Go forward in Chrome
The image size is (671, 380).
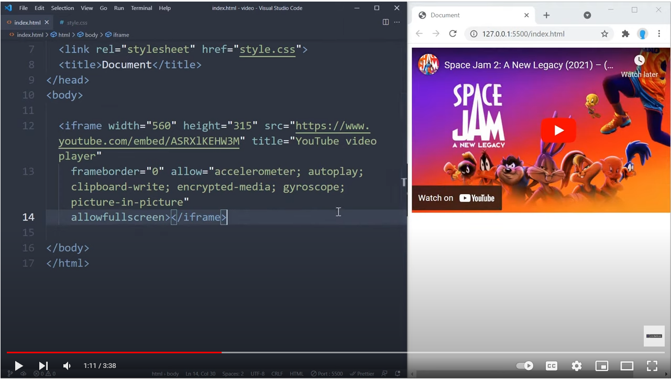(436, 33)
